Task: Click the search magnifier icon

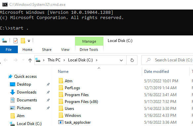Action: [148, 60]
